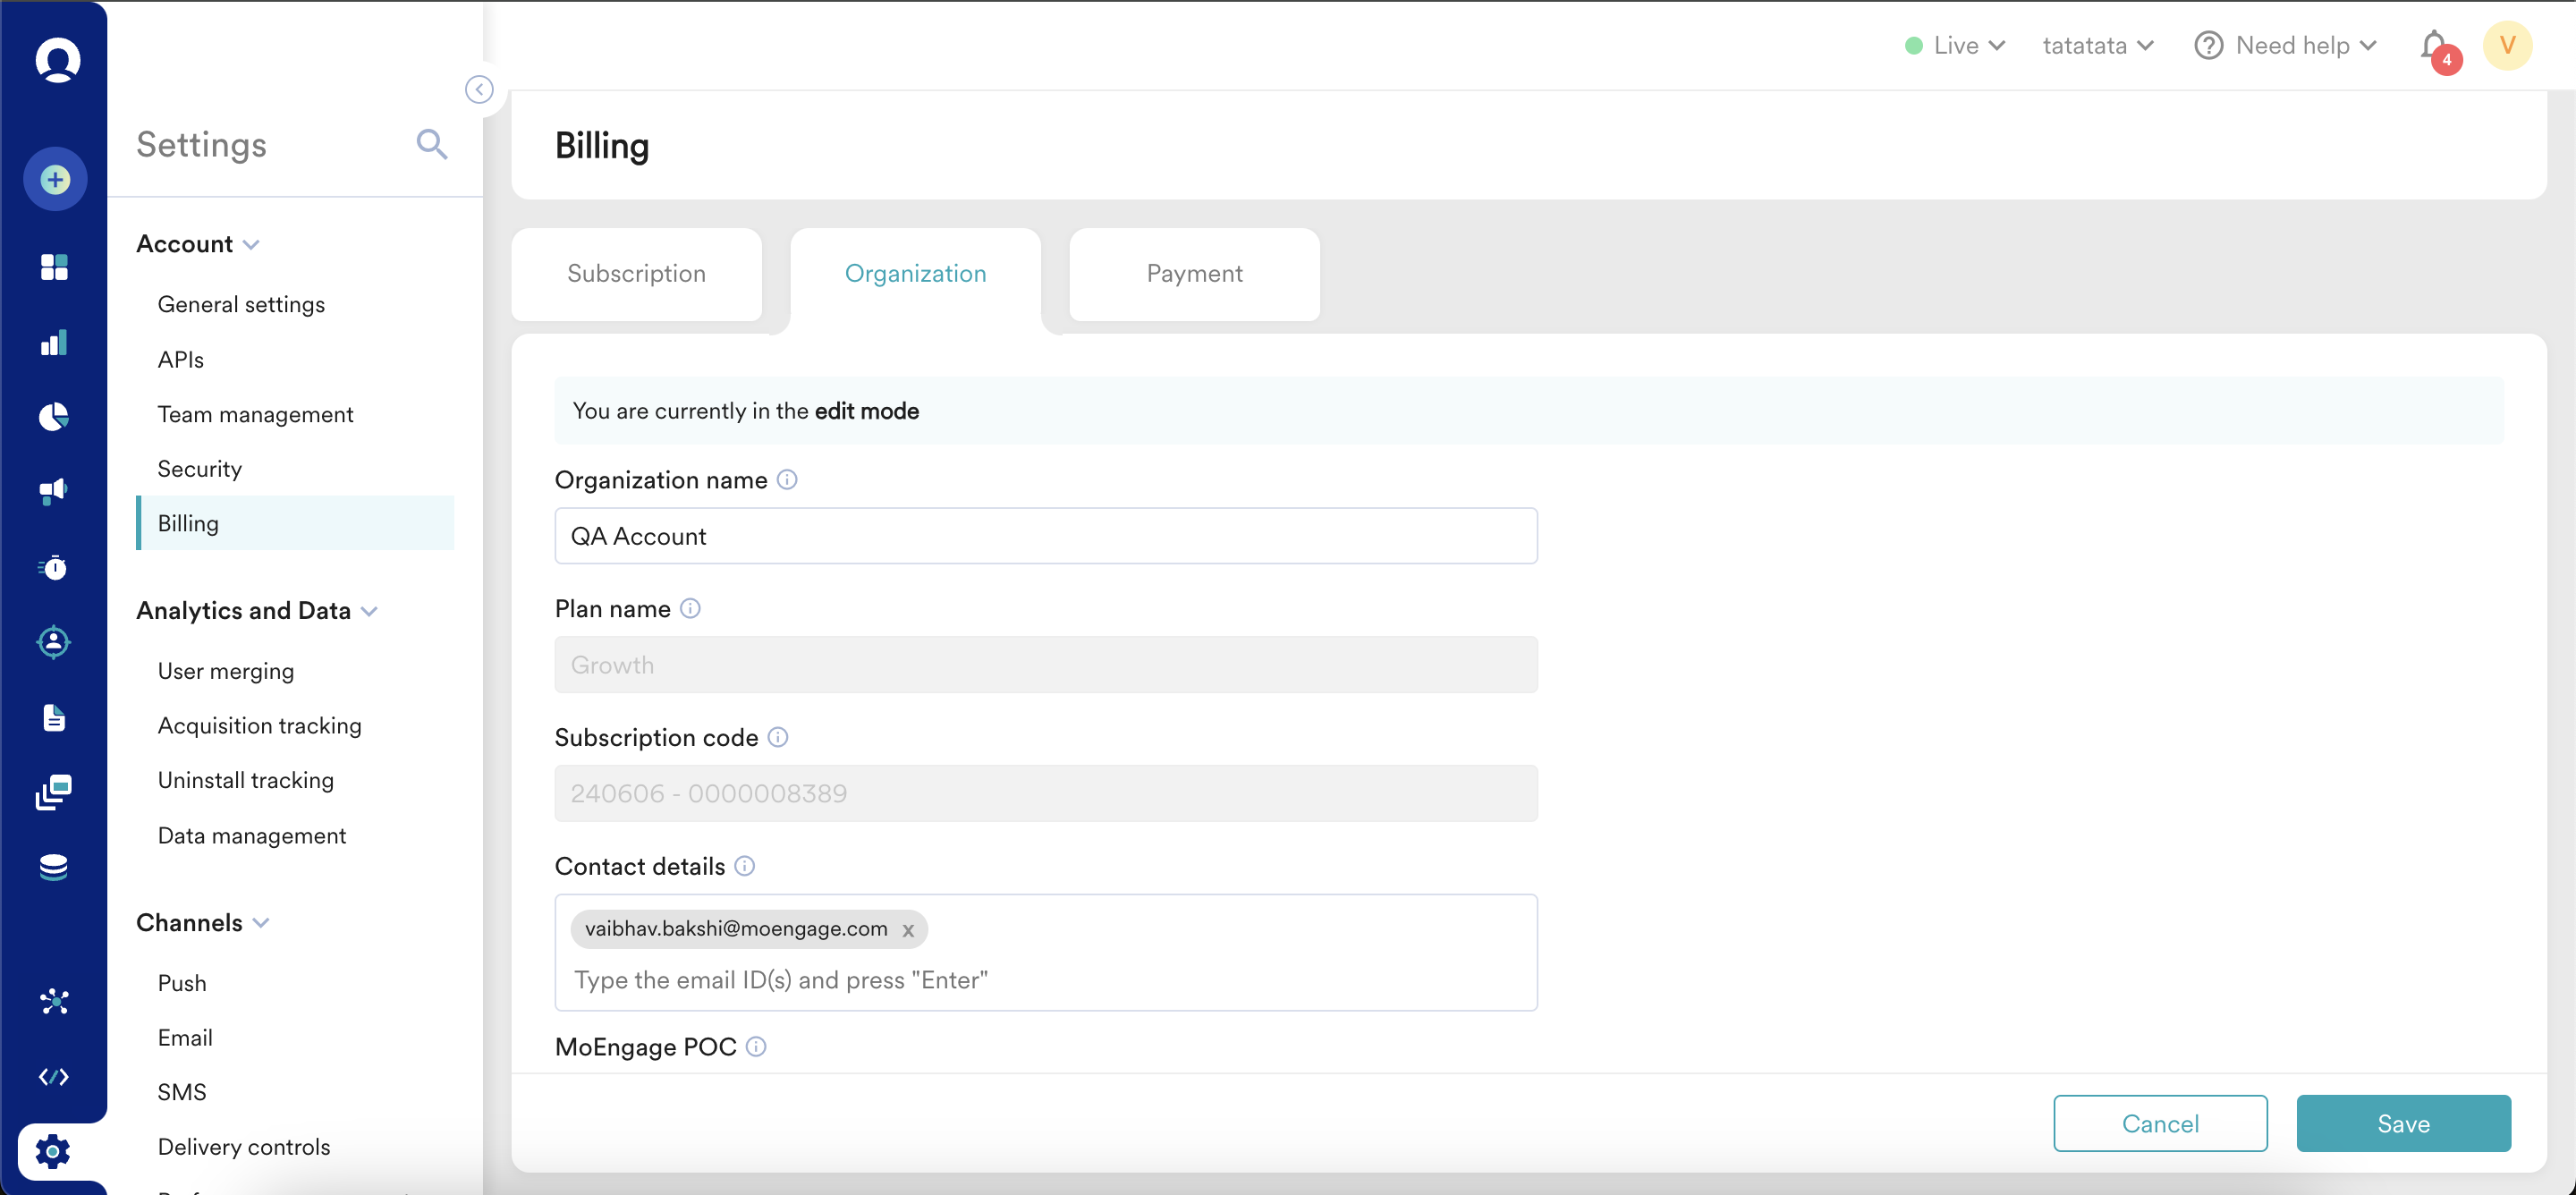
Task: Cancel the billing edits
Action: pyautogui.click(x=2161, y=1123)
